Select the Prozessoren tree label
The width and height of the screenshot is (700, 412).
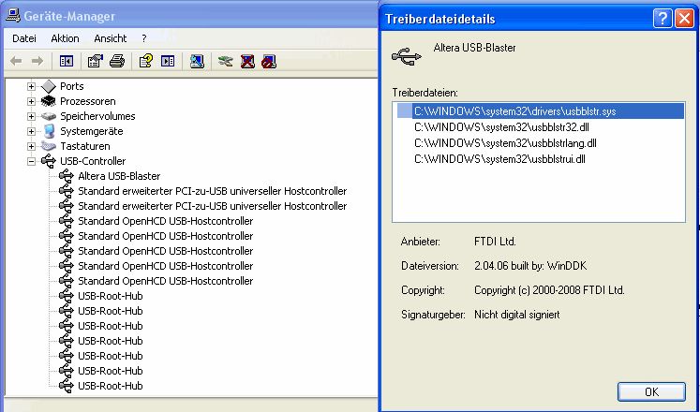tap(88, 101)
